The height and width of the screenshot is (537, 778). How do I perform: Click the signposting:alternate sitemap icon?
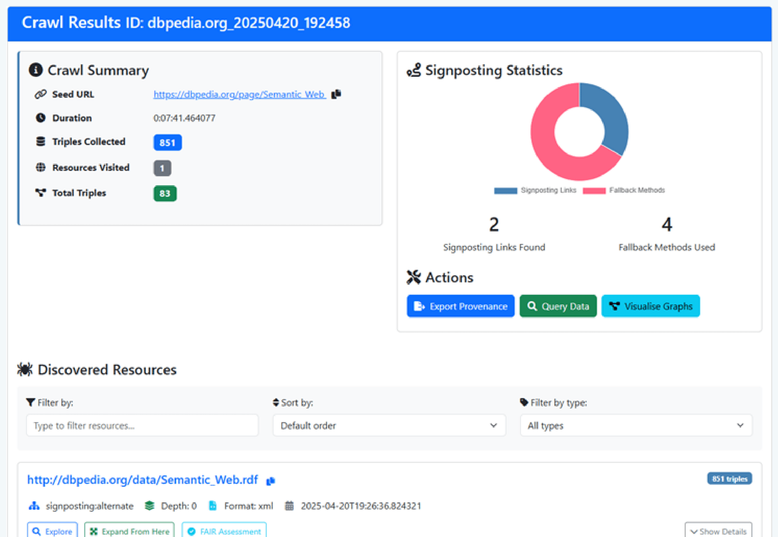(34, 506)
